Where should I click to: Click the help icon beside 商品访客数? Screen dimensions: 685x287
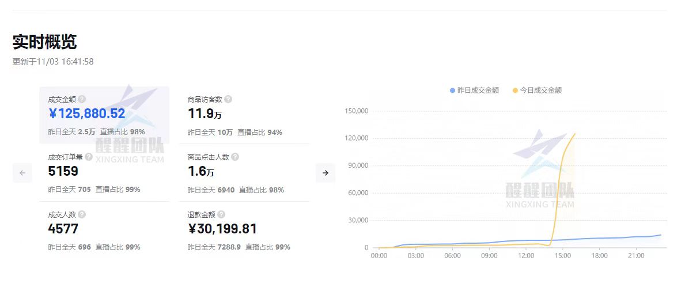[x=228, y=100]
